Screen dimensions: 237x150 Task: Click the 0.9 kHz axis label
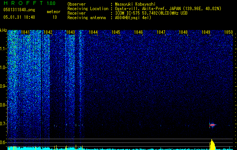(3, 86)
